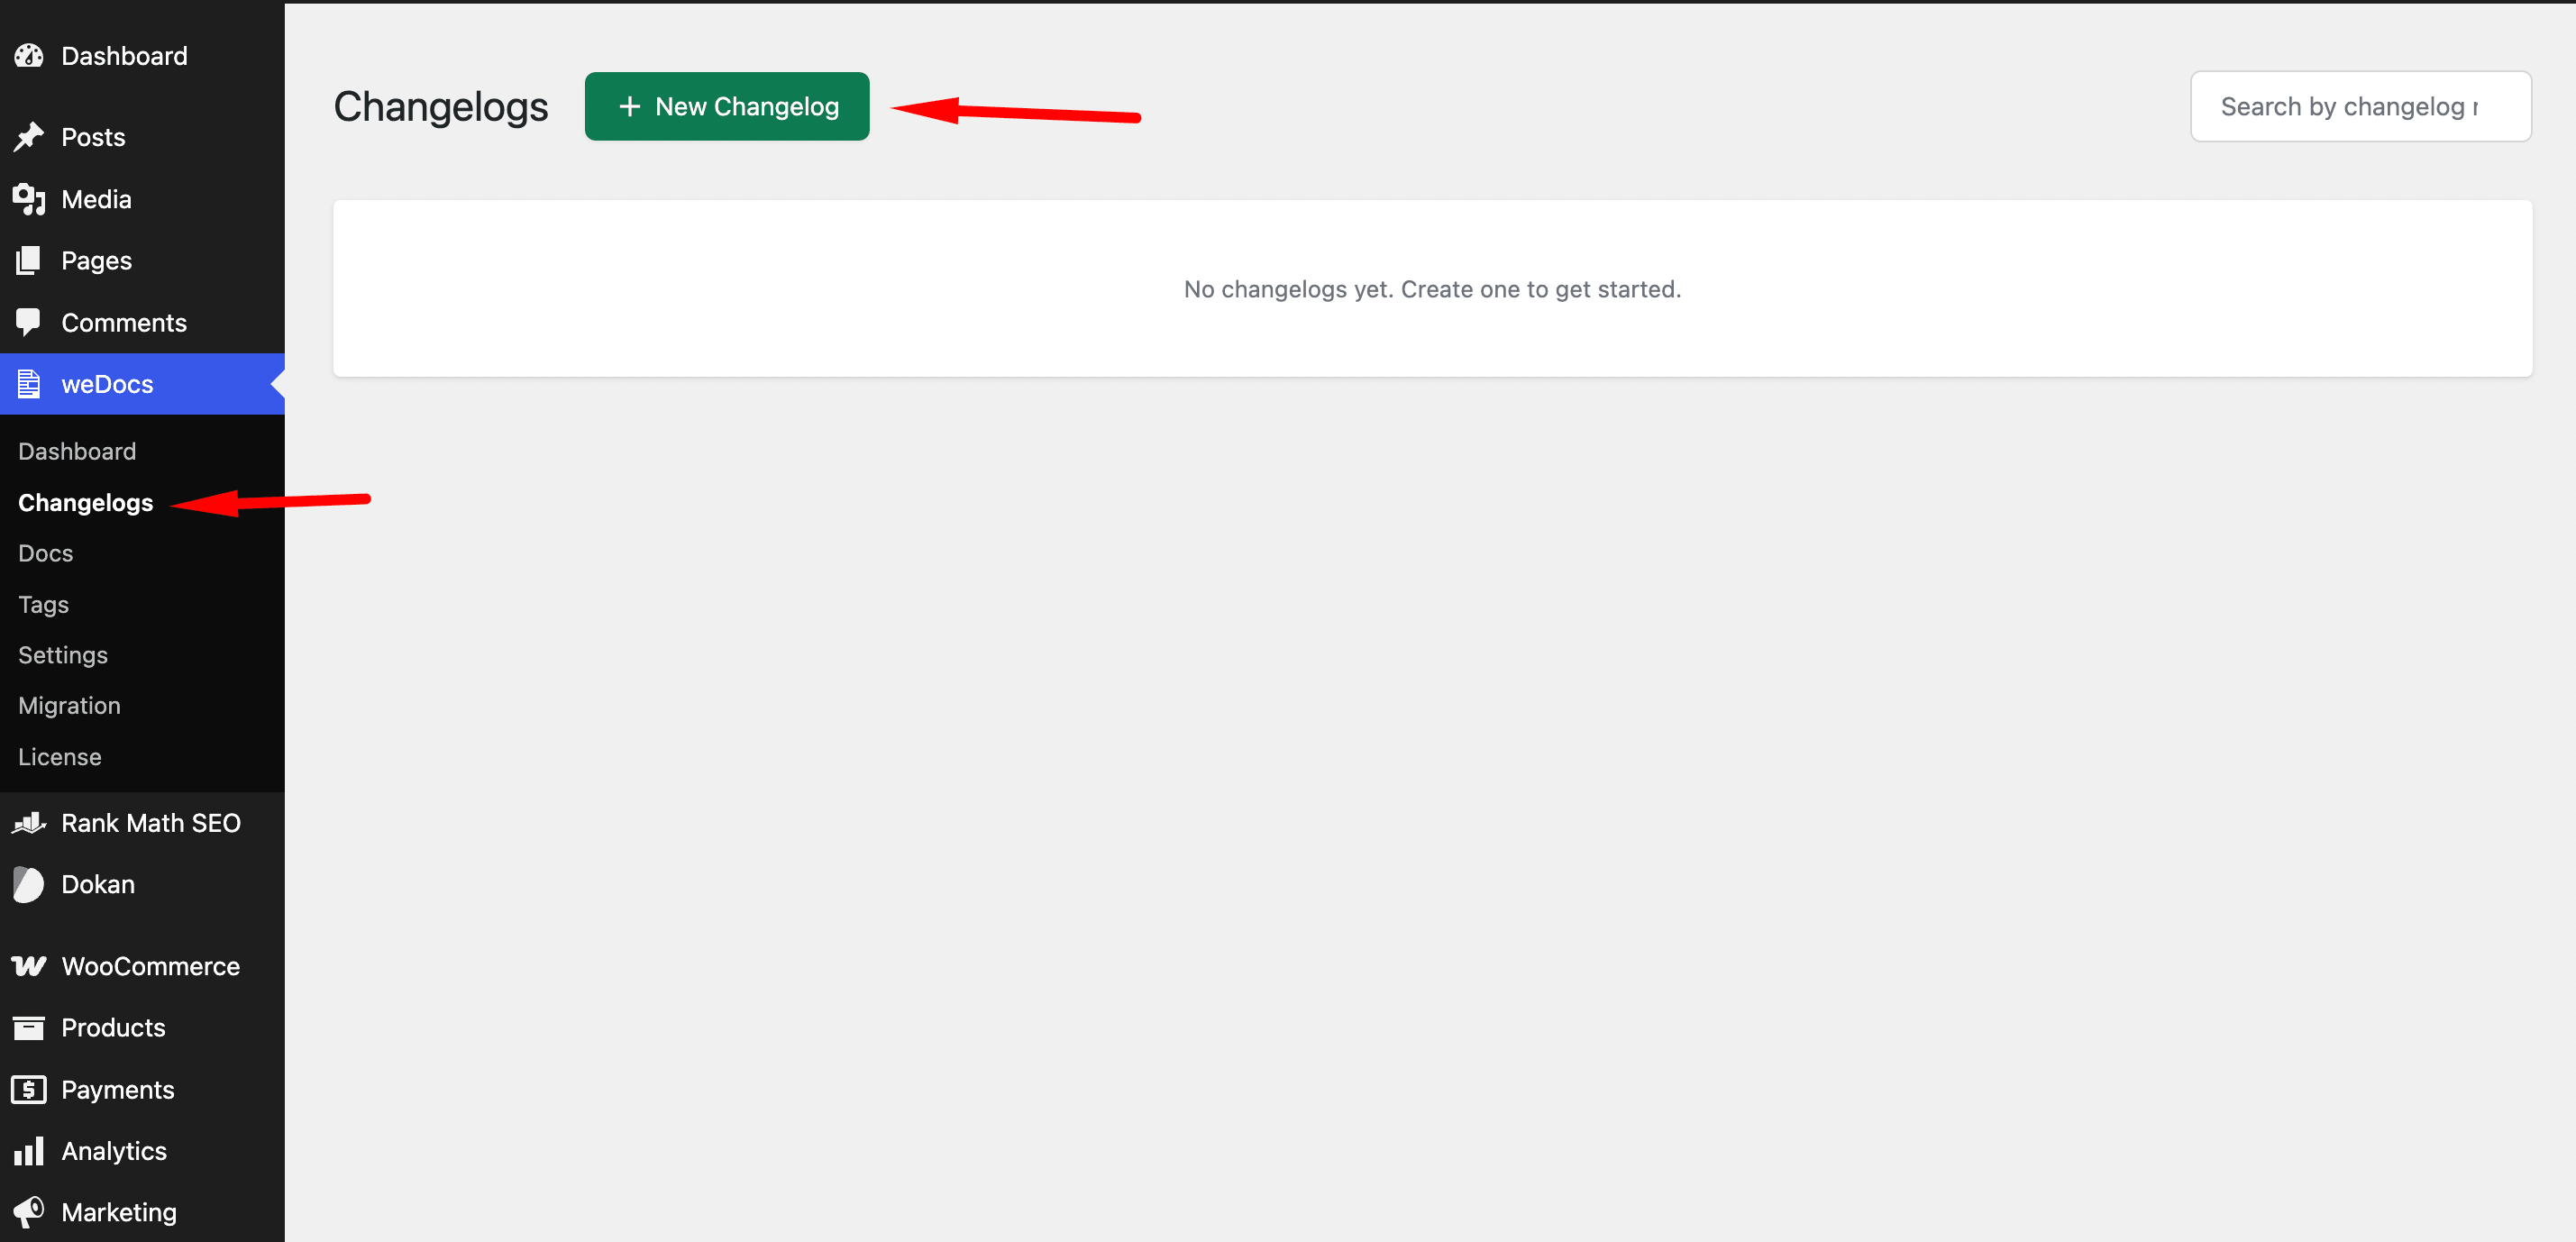Image resolution: width=2576 pixels, height=1242 pixels.
Task: Open the Comments menu label
Action: point(124,323)
